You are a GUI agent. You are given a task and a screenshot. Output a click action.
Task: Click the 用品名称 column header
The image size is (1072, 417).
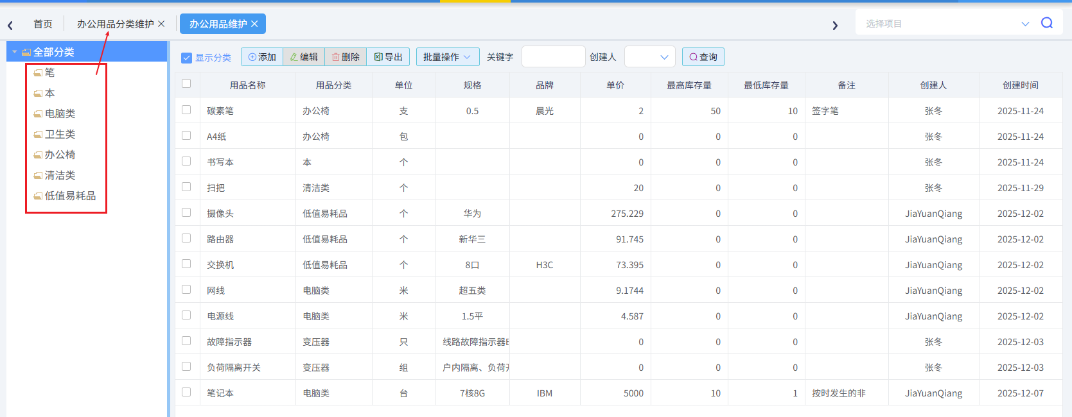pos(248,85)
